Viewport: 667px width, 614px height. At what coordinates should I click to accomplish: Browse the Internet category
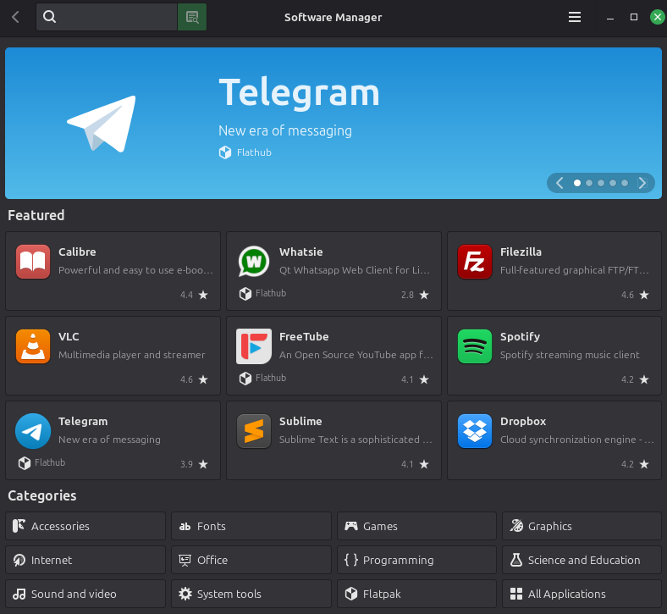tap(85, 560)
